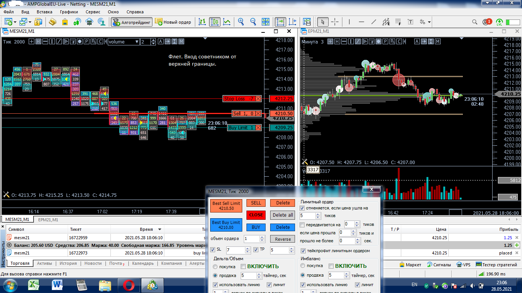Open the new chart toolbar dropdown arrow
Viewport: 522px width, 293px height.
click(15, 22)
